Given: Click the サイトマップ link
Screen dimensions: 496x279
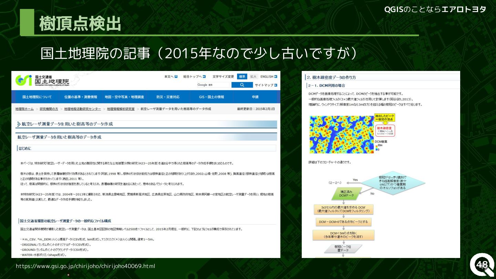Looking at the screenshot, I should point(264,85).
